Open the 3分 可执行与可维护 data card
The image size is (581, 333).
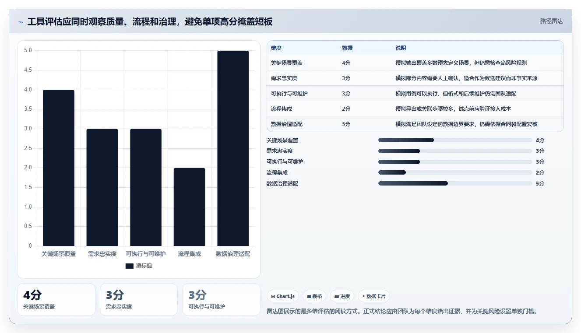221,300
